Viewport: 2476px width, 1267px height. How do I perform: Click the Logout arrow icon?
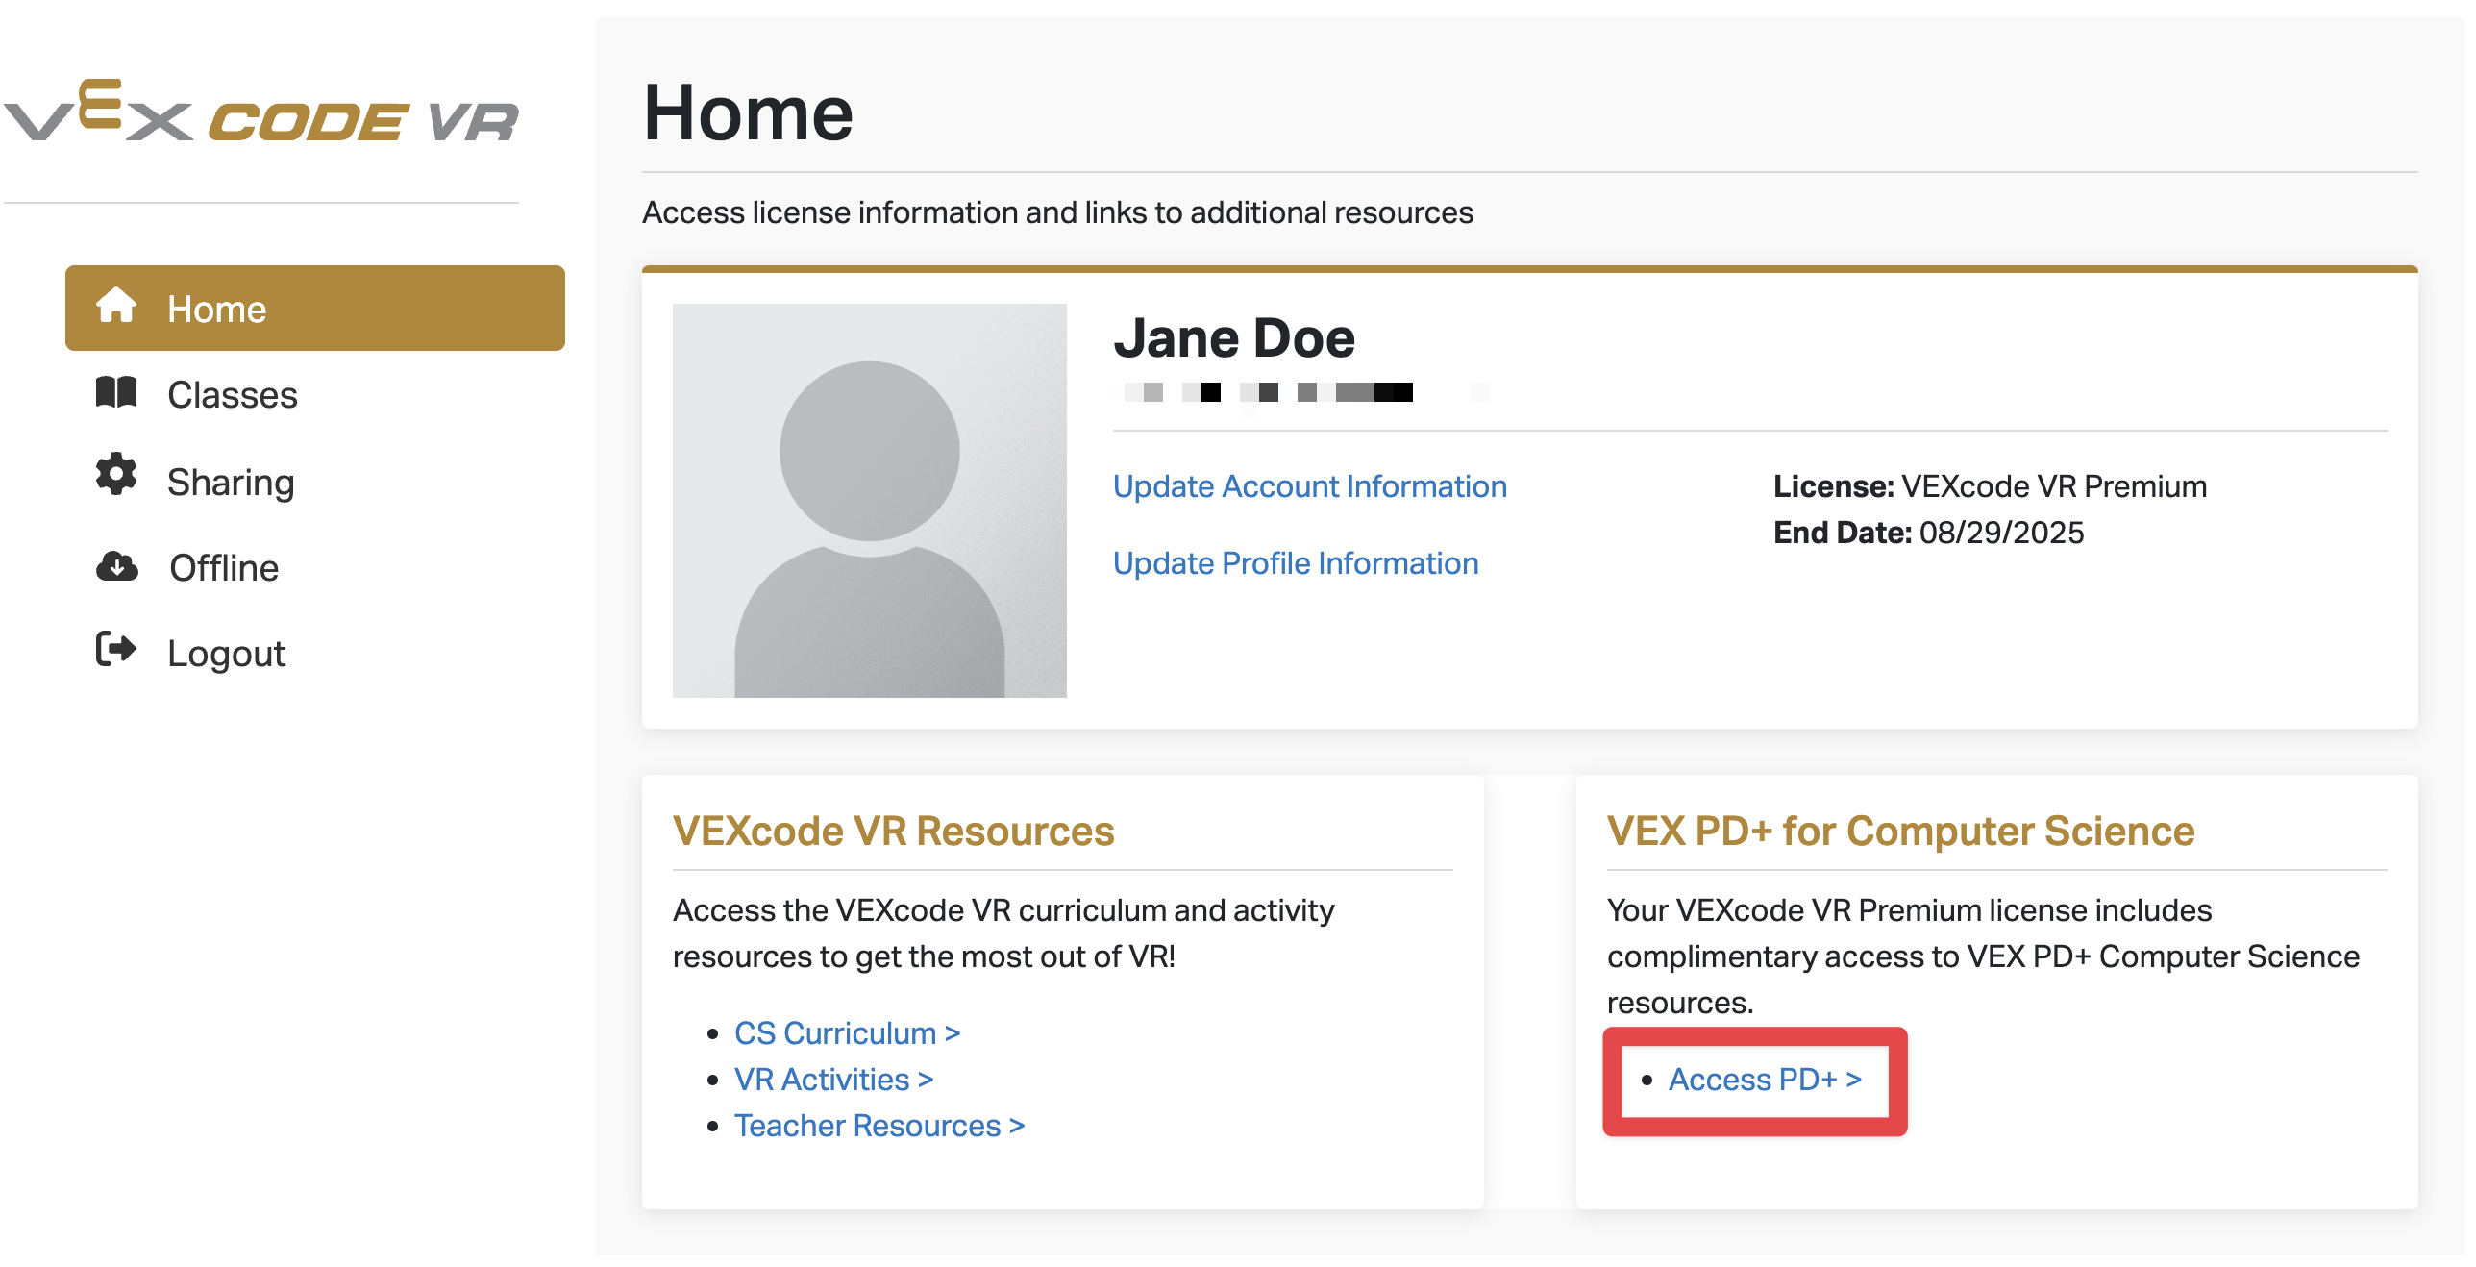click(115, 652)
